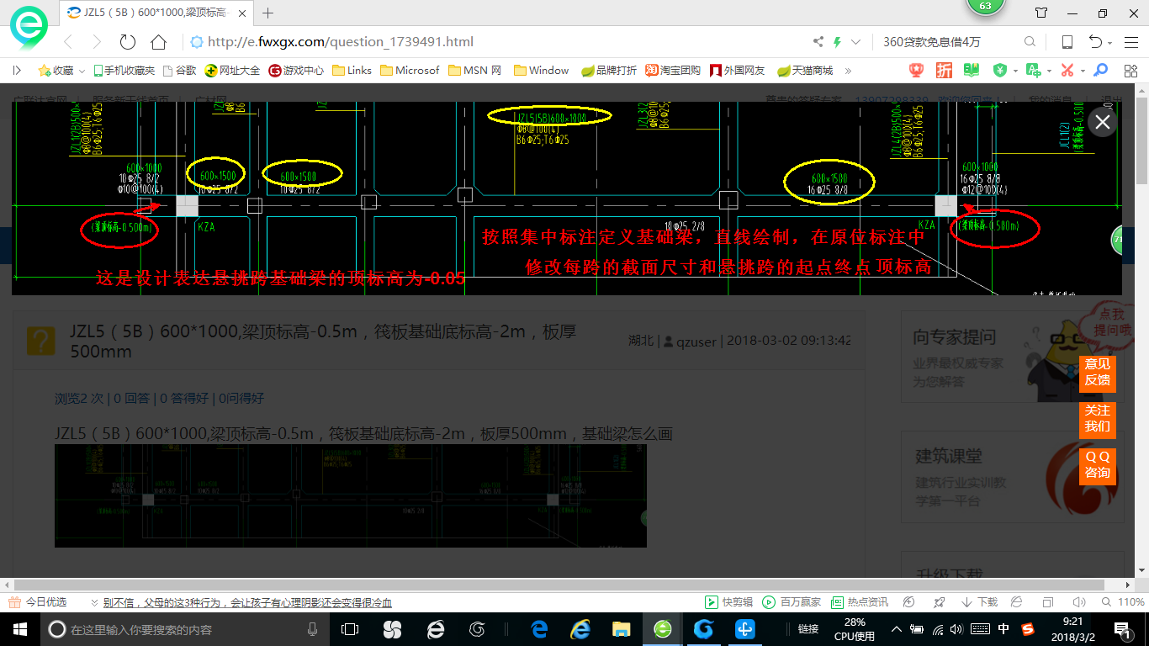
Task: Click the share icon in address bar
Action: pos(818,42)
